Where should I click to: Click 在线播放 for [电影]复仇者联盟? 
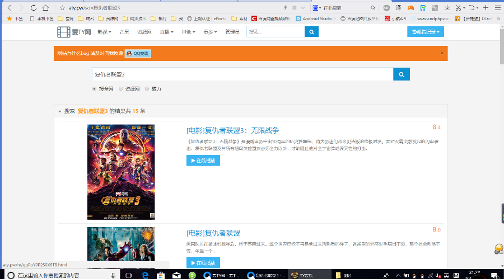203,263
